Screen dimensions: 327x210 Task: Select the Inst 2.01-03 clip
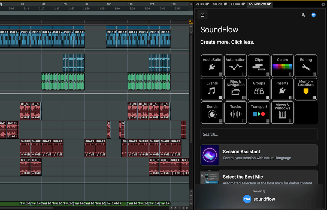click(x=116, y=203)
